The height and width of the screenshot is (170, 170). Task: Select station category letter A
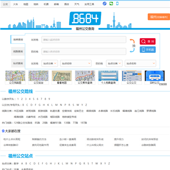point(22,163)
